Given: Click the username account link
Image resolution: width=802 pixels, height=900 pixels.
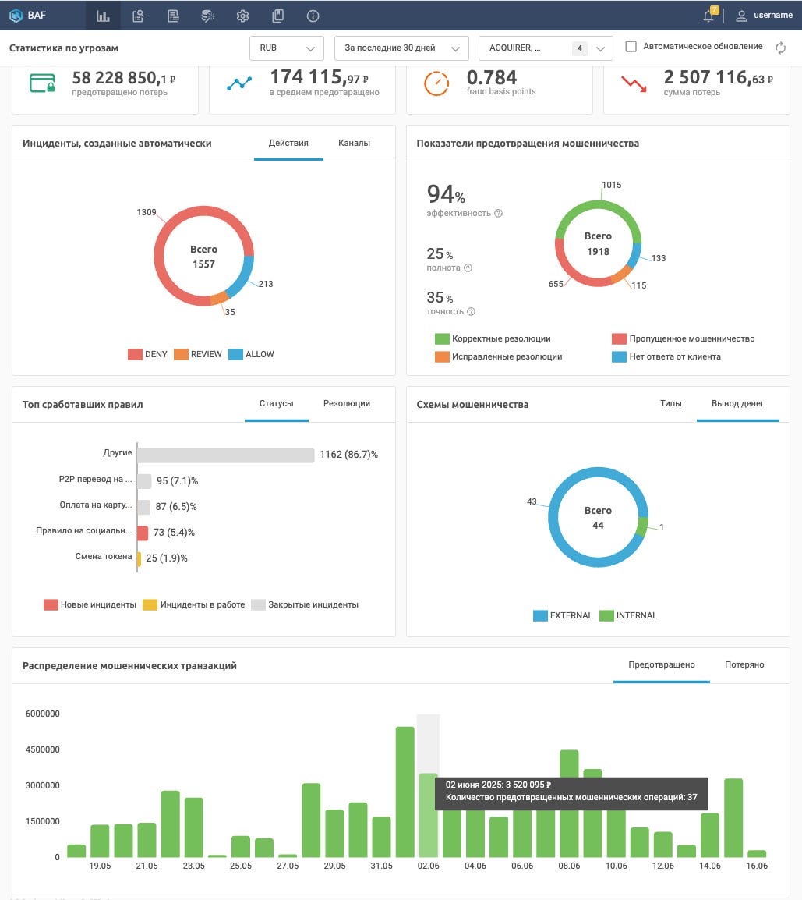Looking at the screenshot, I should pos(772,16).
